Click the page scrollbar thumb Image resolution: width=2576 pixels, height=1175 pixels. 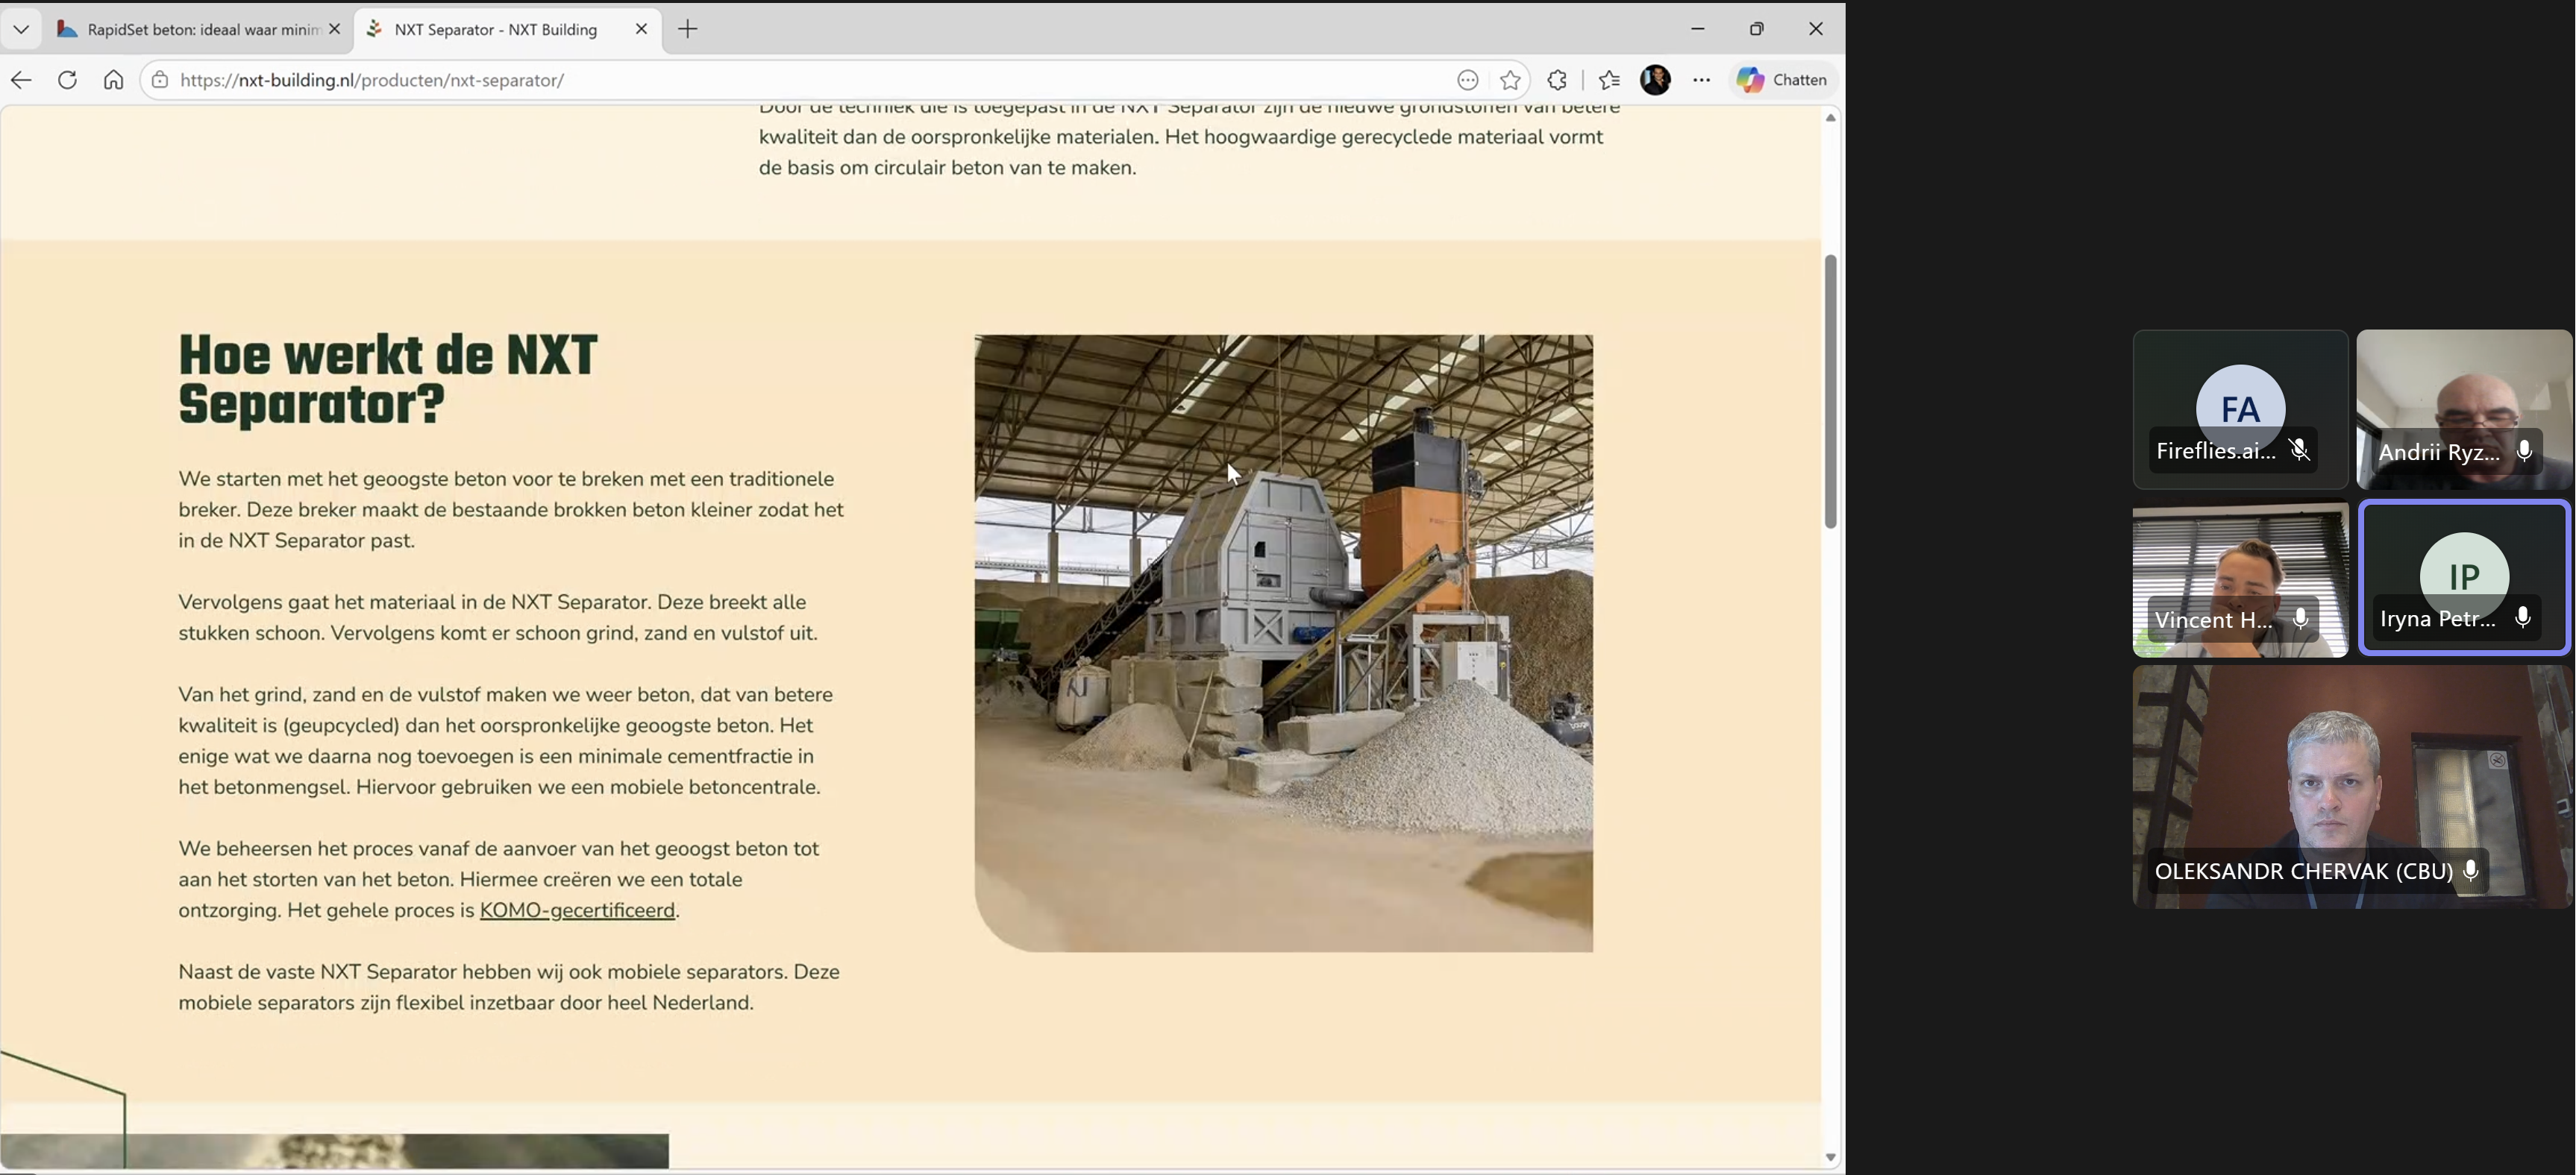pyautogui.click(x=1831, y=391)
